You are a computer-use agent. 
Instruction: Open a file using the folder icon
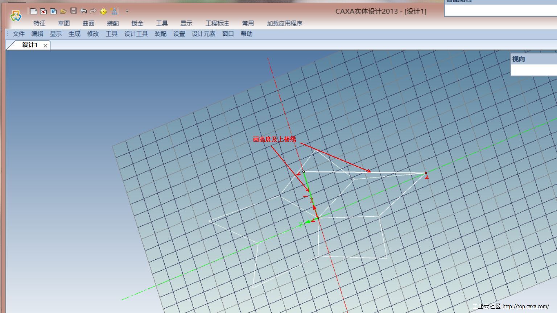(63, 11)
